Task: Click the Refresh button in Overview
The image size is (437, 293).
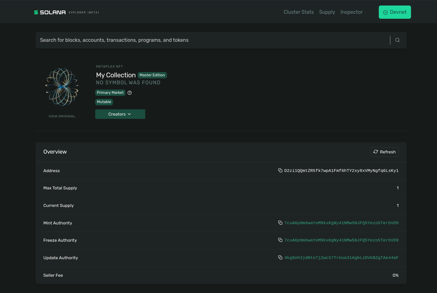Action: pos(385,152)
